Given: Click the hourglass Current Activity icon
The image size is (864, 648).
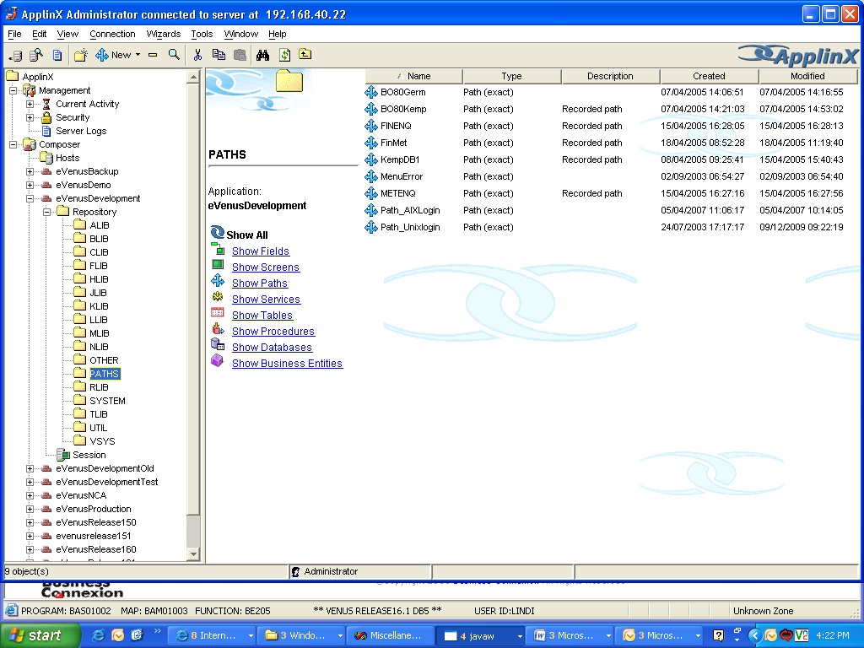Looking at the screenshot, I should pos(46,104).
